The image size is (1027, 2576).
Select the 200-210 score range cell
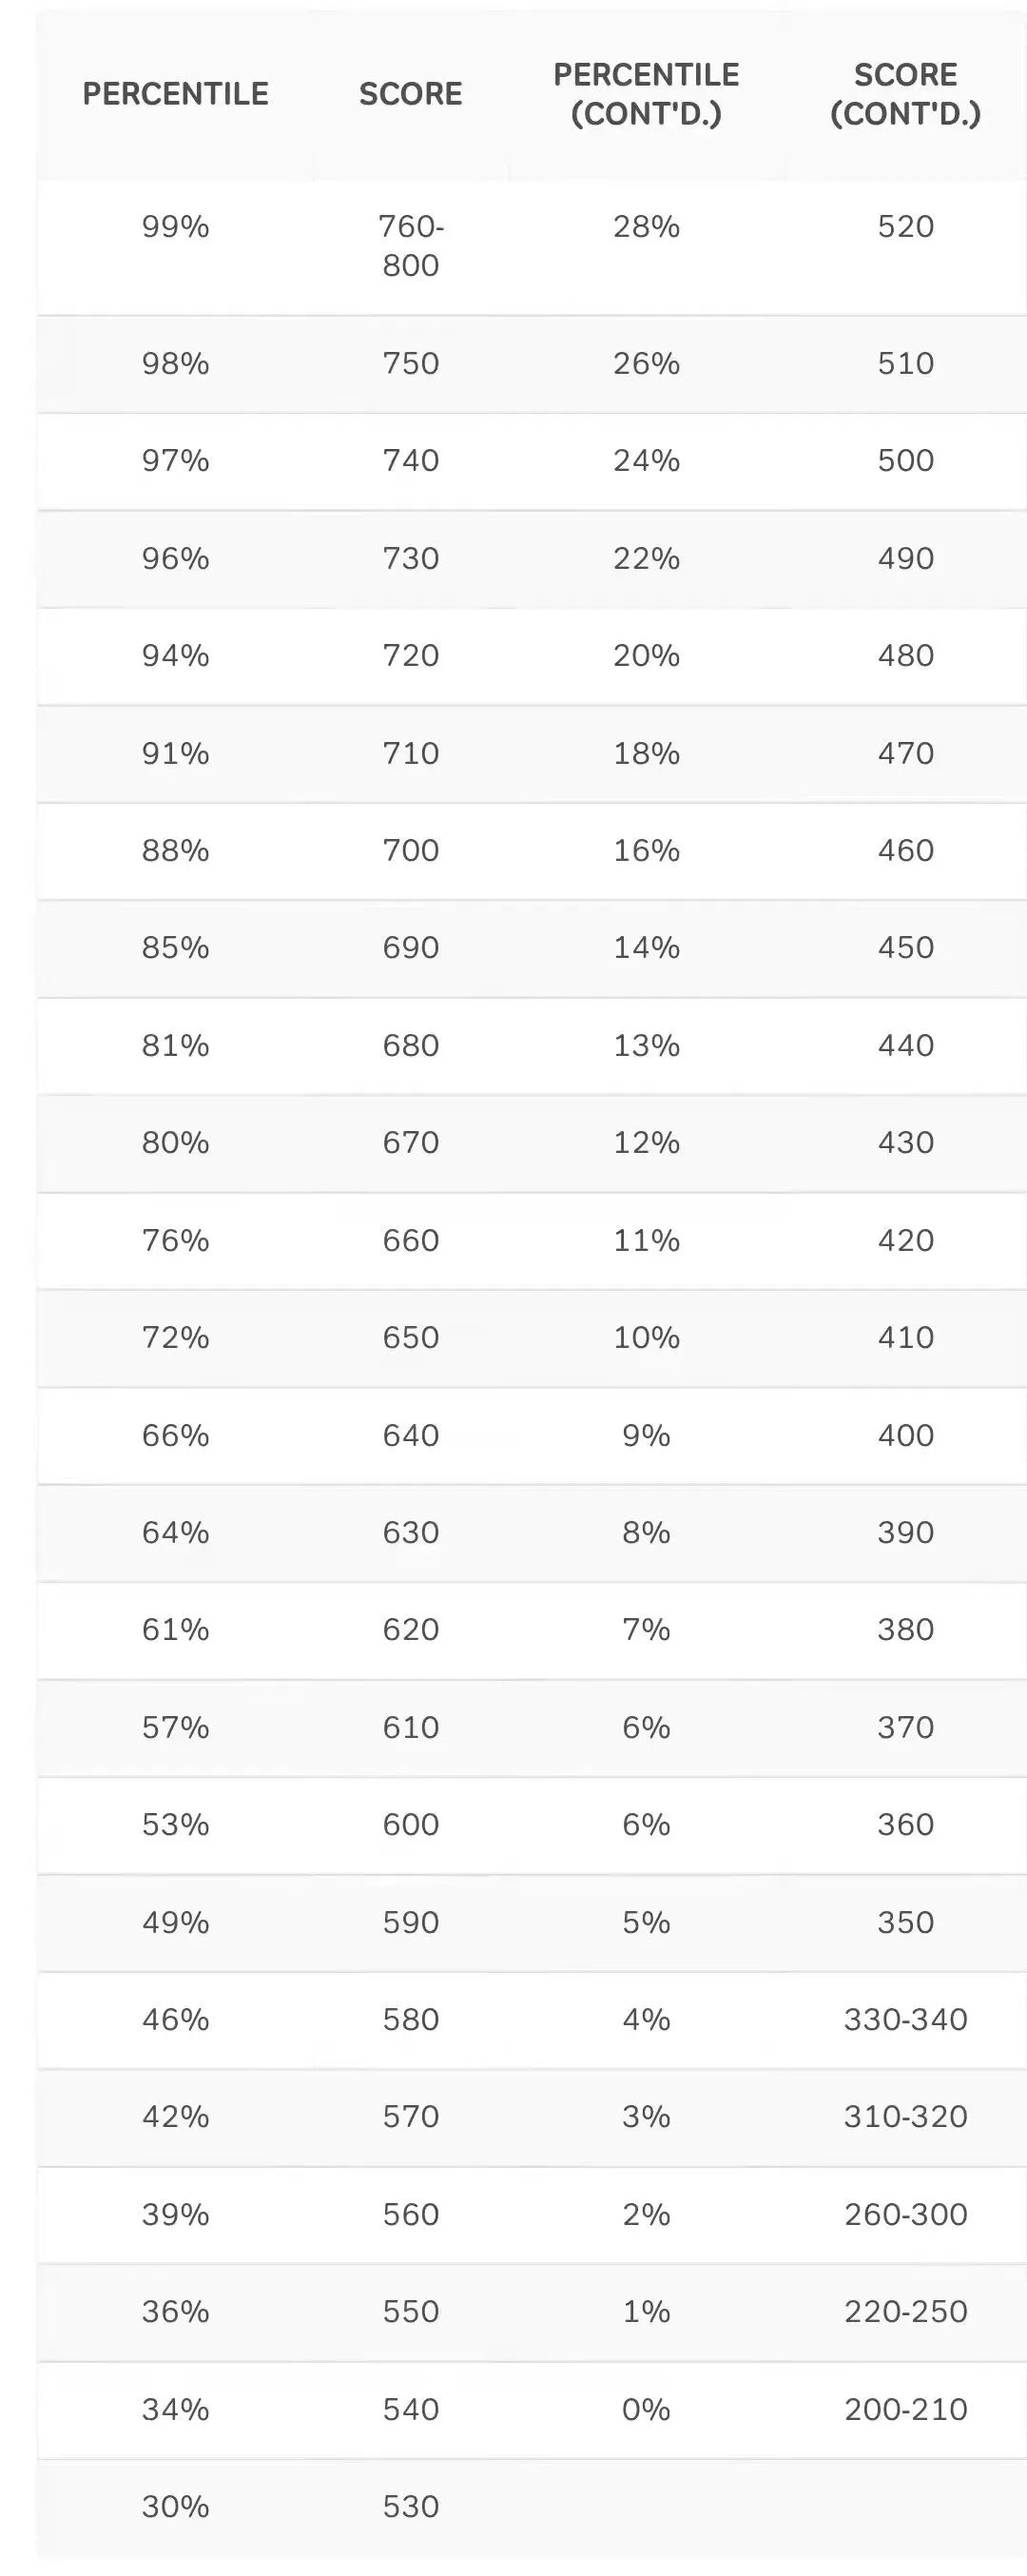[905, 2409]
